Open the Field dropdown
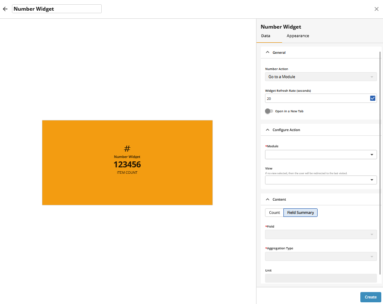The width and height of the screenshot is (383, 304). 321,234
